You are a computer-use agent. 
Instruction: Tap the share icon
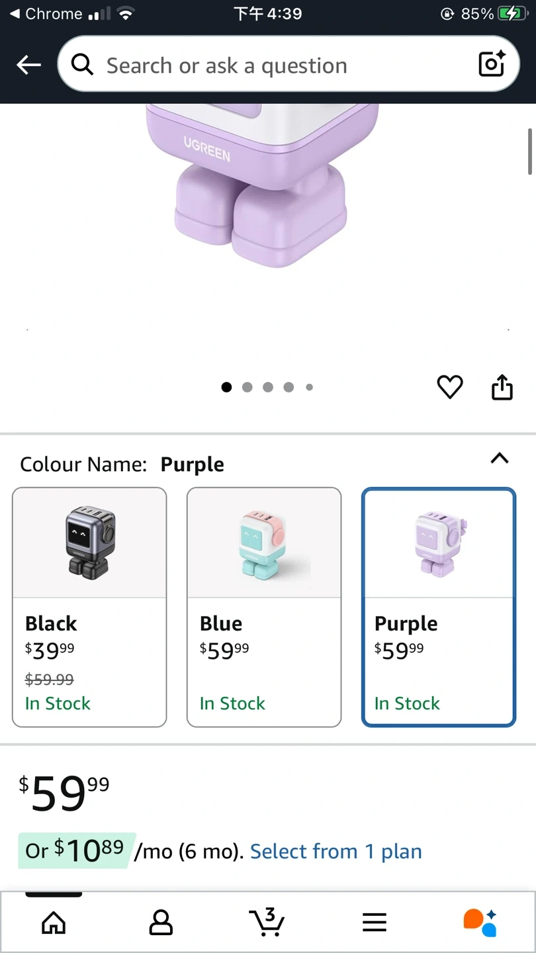pos(502,388)
